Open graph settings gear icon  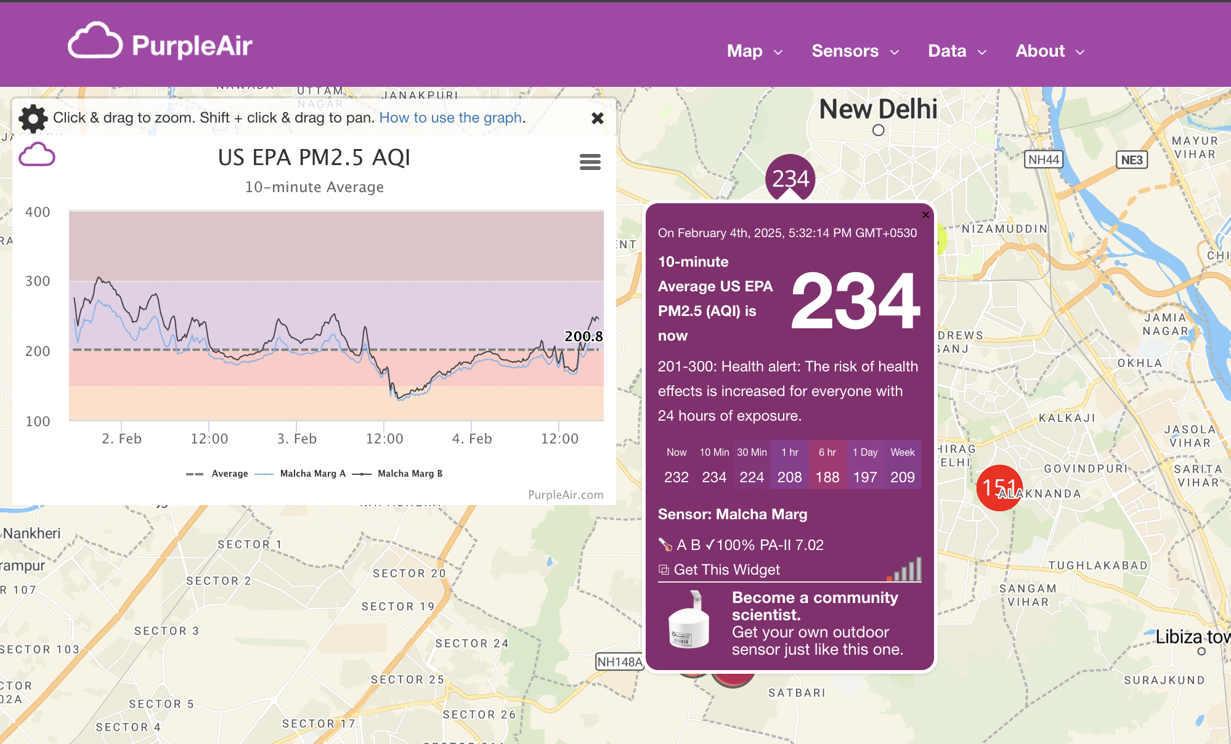[x=33, y=118]
